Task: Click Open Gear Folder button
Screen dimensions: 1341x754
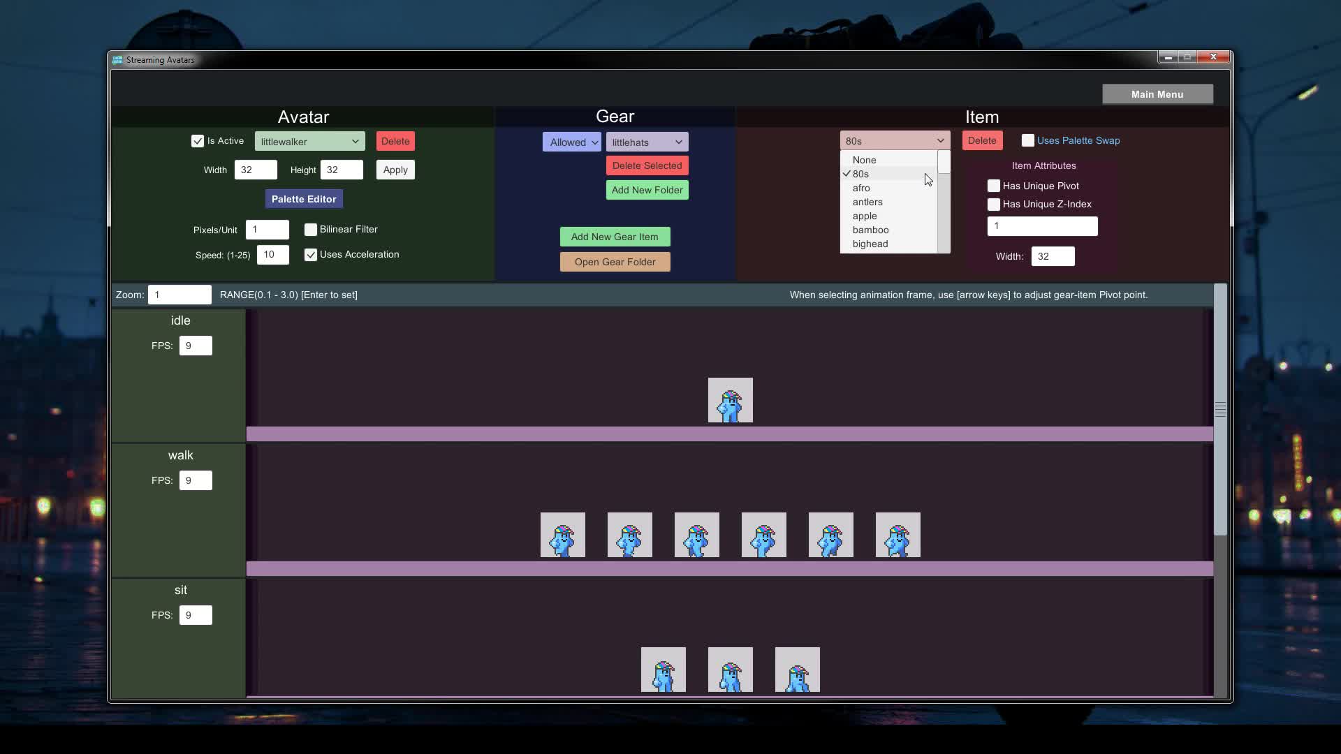Action: click(615, 262)
